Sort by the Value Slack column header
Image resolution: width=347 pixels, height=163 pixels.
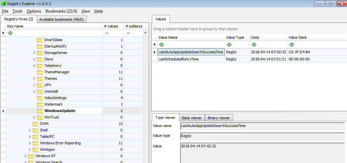317,38
